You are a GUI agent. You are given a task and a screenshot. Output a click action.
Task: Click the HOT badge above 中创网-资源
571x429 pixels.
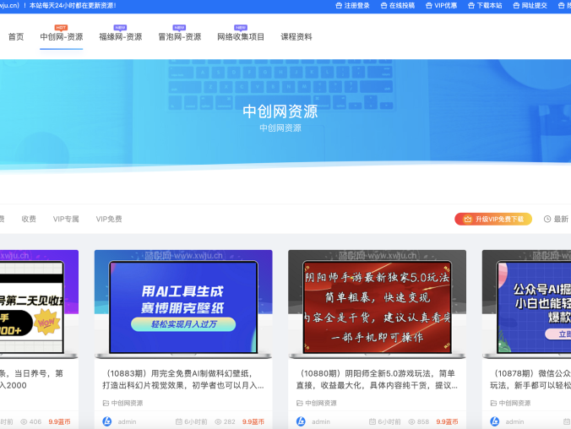click(x=61, y=28)
